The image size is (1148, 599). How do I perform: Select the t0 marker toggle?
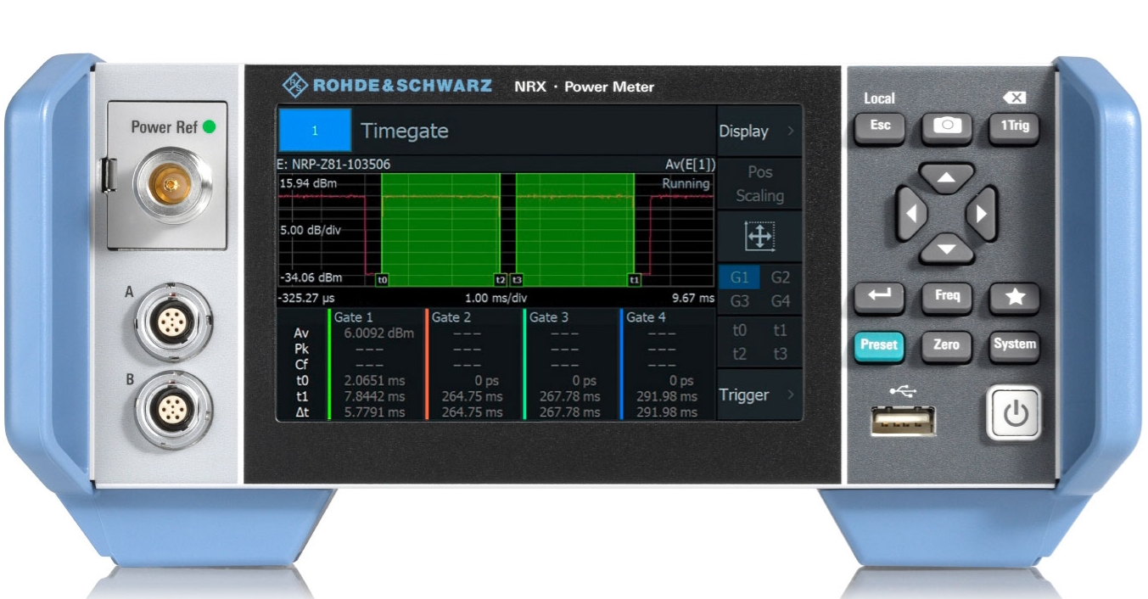pyautogui.click(x=739, y=330)
